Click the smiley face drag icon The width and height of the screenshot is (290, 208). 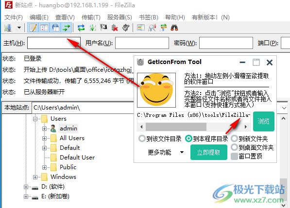(156, 90)
